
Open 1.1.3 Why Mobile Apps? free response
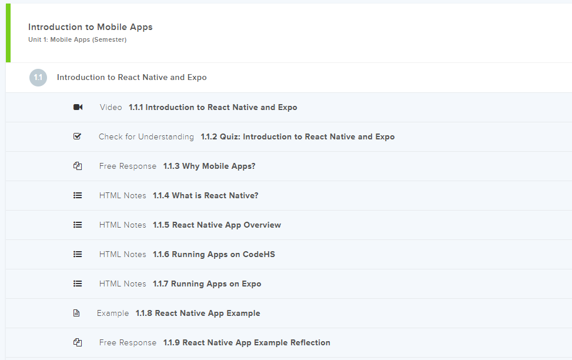click(209, 166)
